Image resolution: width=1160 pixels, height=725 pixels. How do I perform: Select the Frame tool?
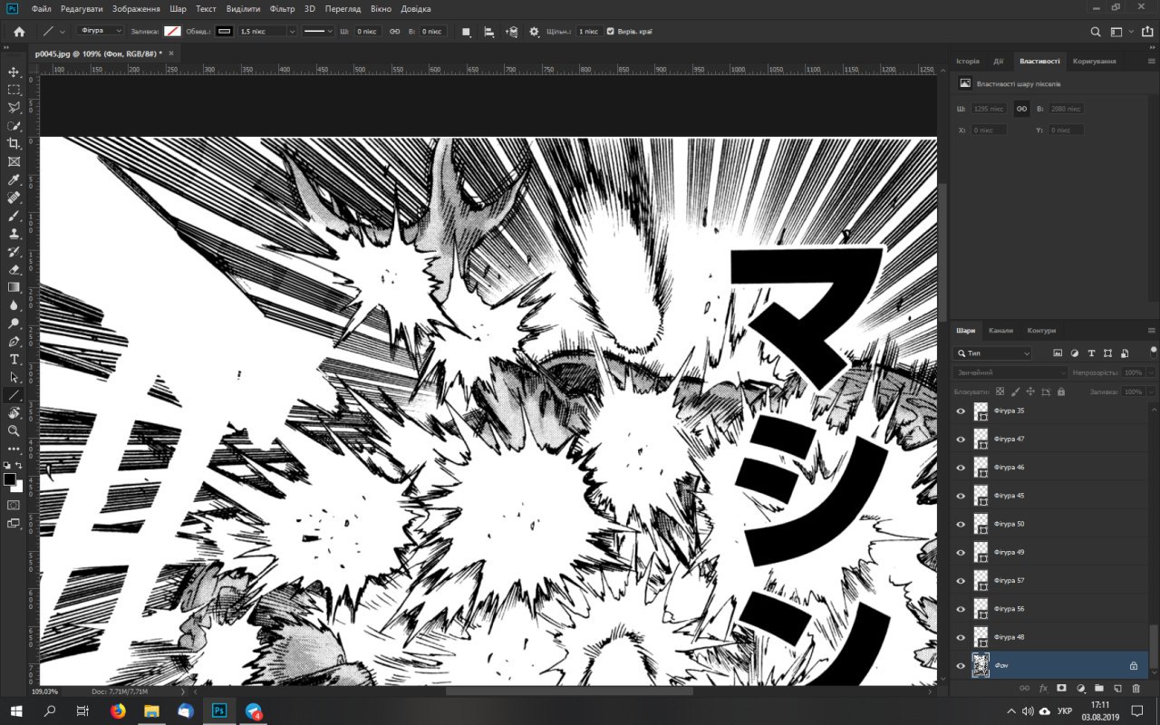click(14, 161)
